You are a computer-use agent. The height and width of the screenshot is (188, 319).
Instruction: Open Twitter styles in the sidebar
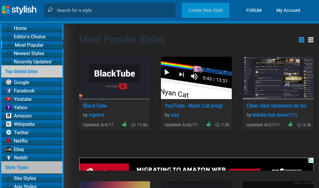[32, 132]
